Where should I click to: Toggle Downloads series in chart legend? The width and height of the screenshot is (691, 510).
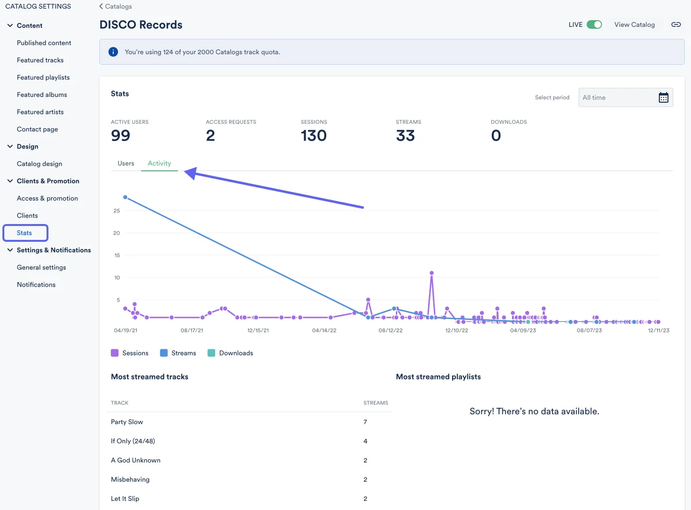[x=230, y=353]
